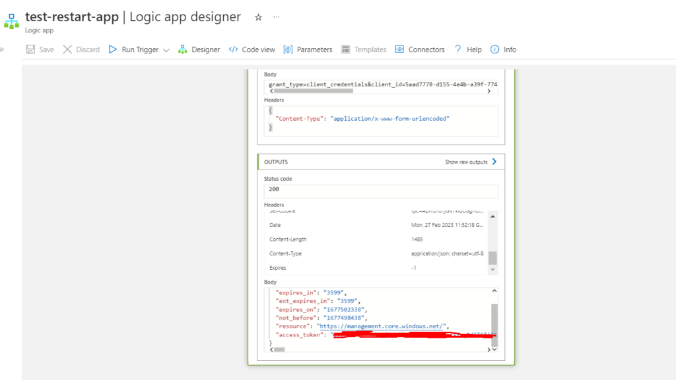Screen dimensions: 676x380
Task: Click up arrow of output Body scrollbar
Action: click(x=494, y=291)
